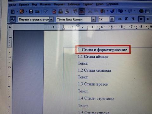Click the Save document icon
Viewport: 152px width, 114px height.
(31, 11)
